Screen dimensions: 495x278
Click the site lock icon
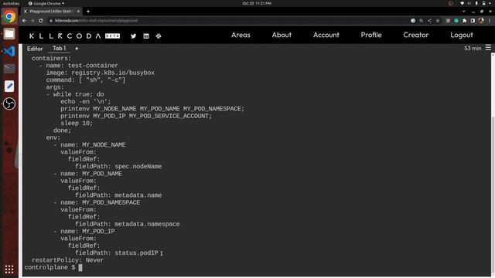pyautogui.click(x=50, y=21)
